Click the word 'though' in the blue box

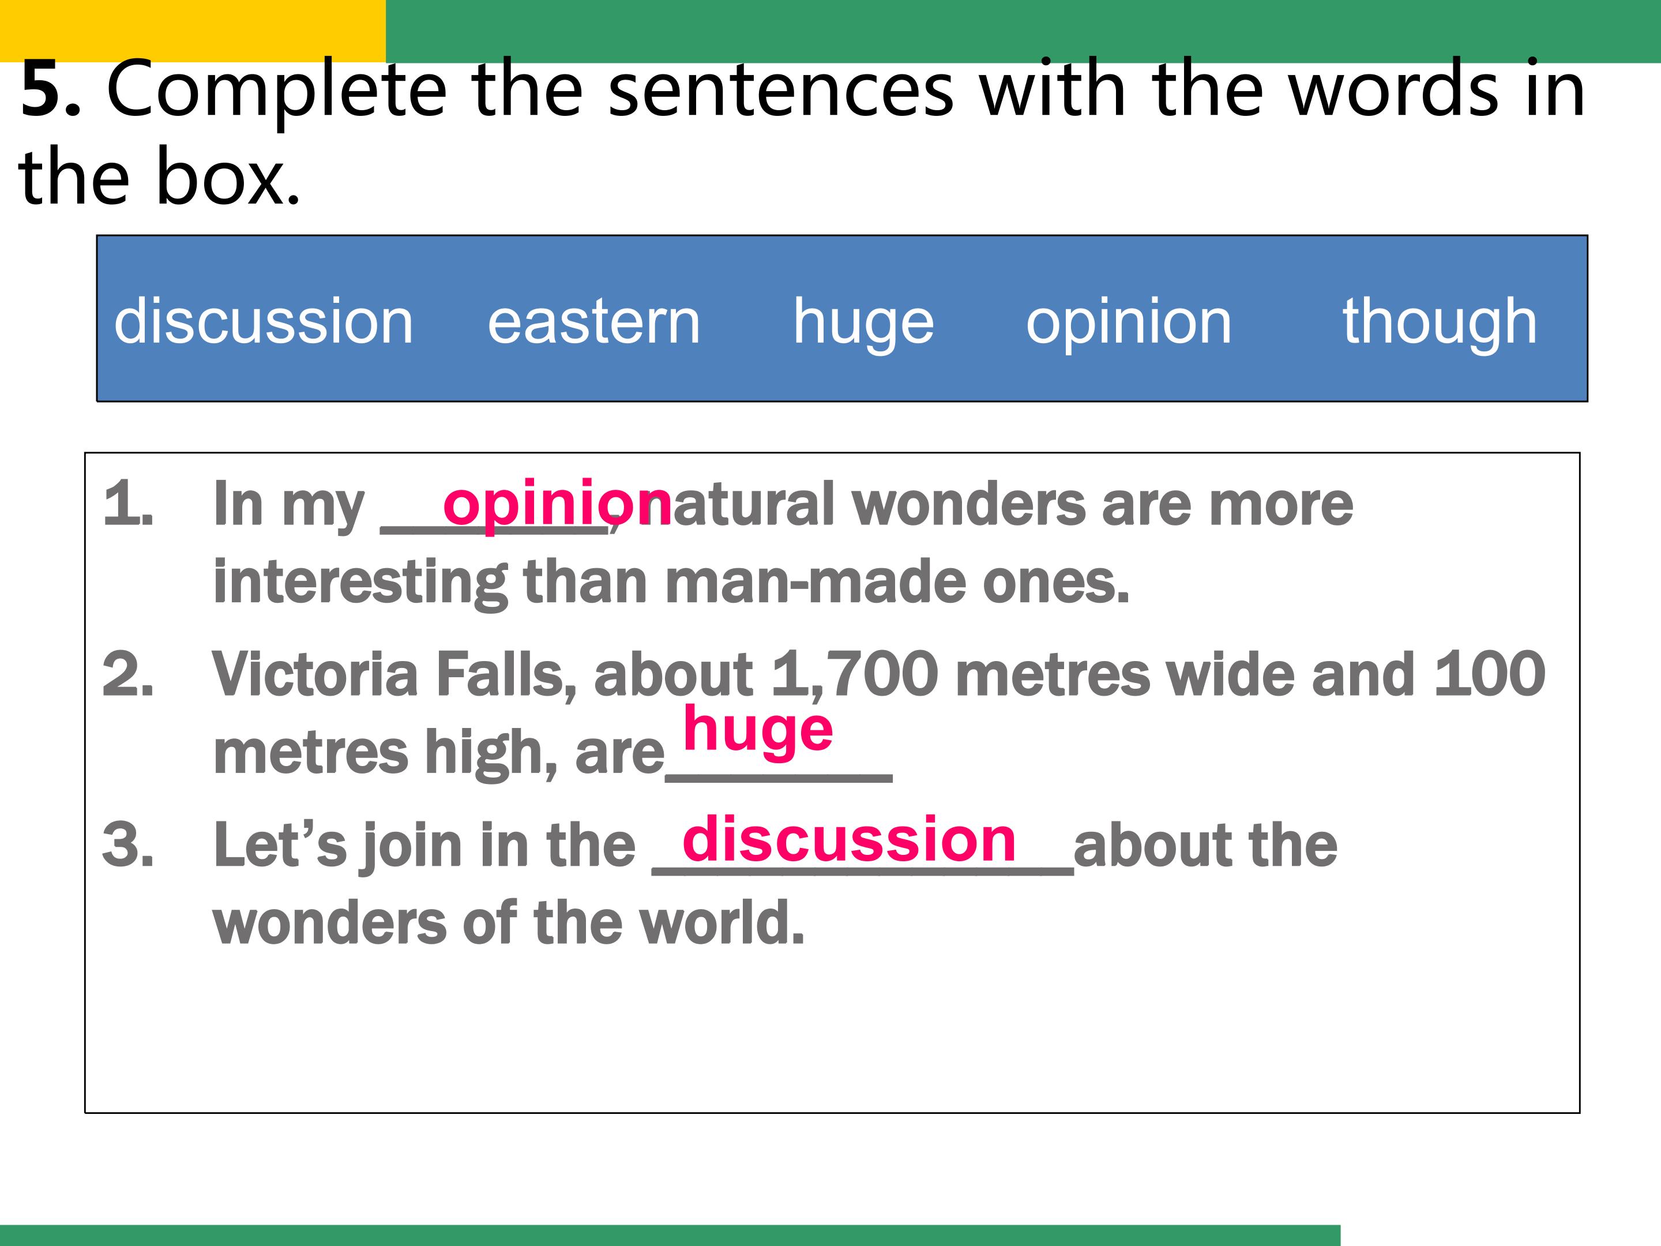tap(1440, 322)
